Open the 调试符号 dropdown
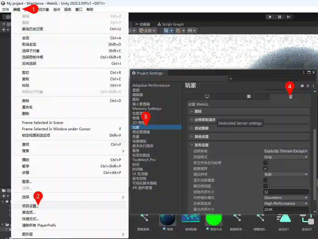 (x=286, y=174)
